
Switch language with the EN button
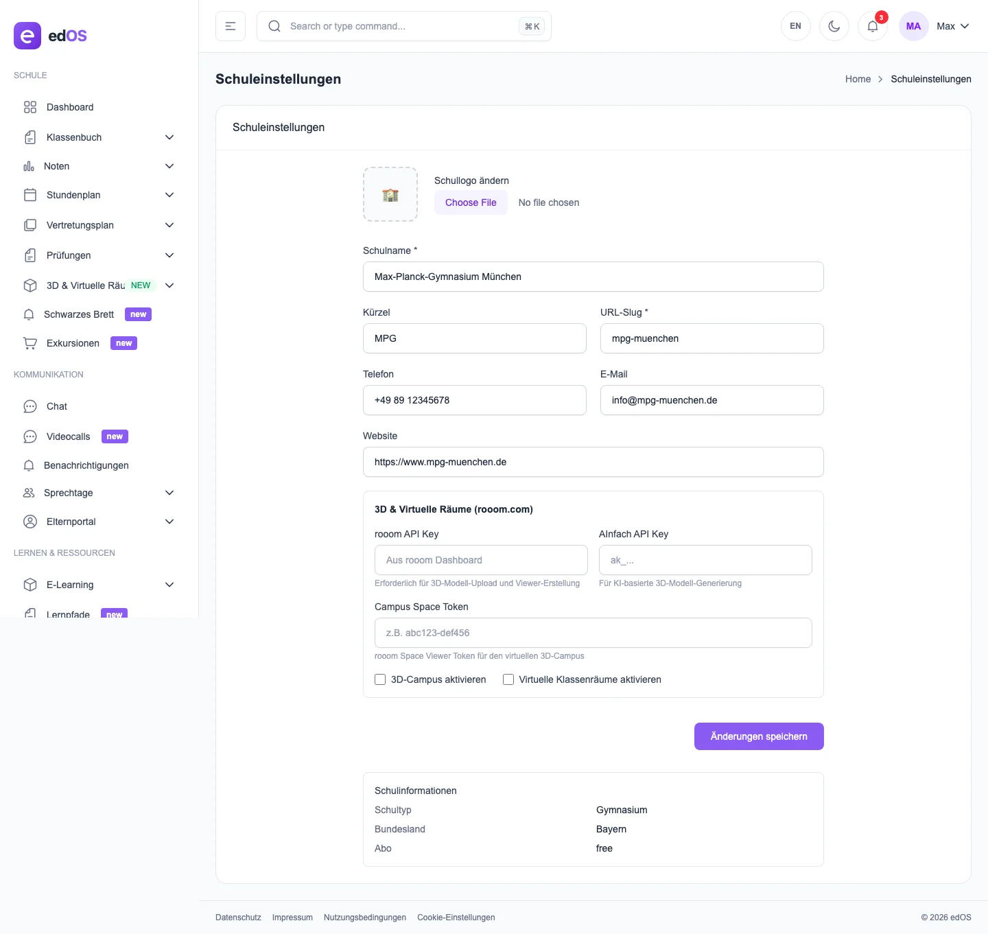796,26
